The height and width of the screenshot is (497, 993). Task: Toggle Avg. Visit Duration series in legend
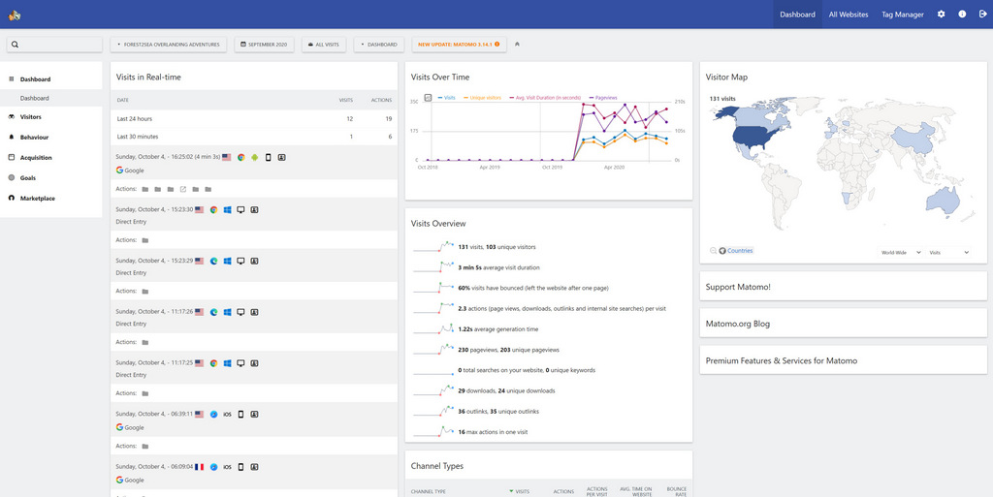[x=547, y=98]
